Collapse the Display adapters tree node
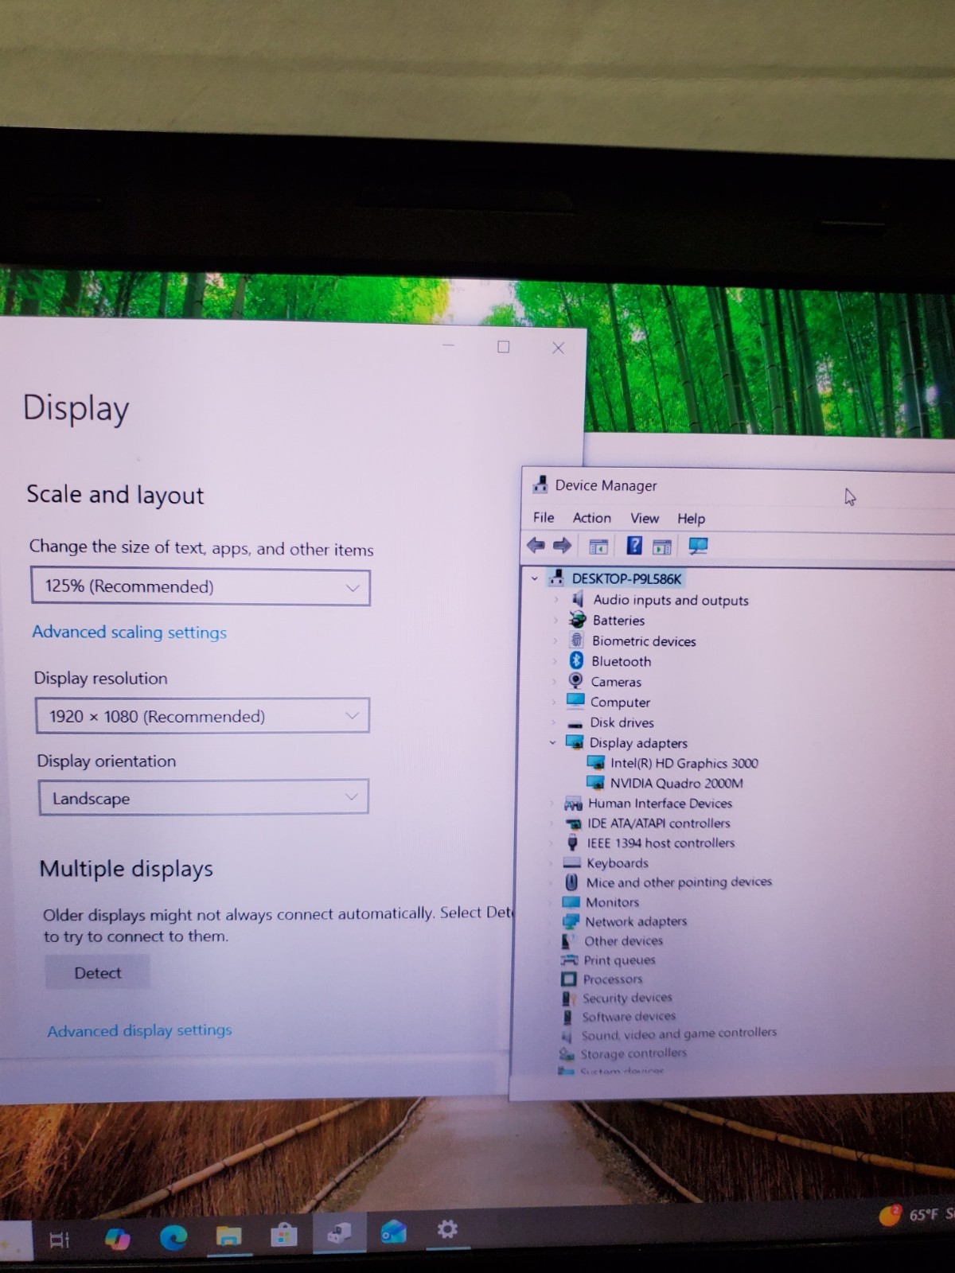Image resolution: width=955 pixels, height=1273 pixels. pyautogui.click(x=552, y=742)
